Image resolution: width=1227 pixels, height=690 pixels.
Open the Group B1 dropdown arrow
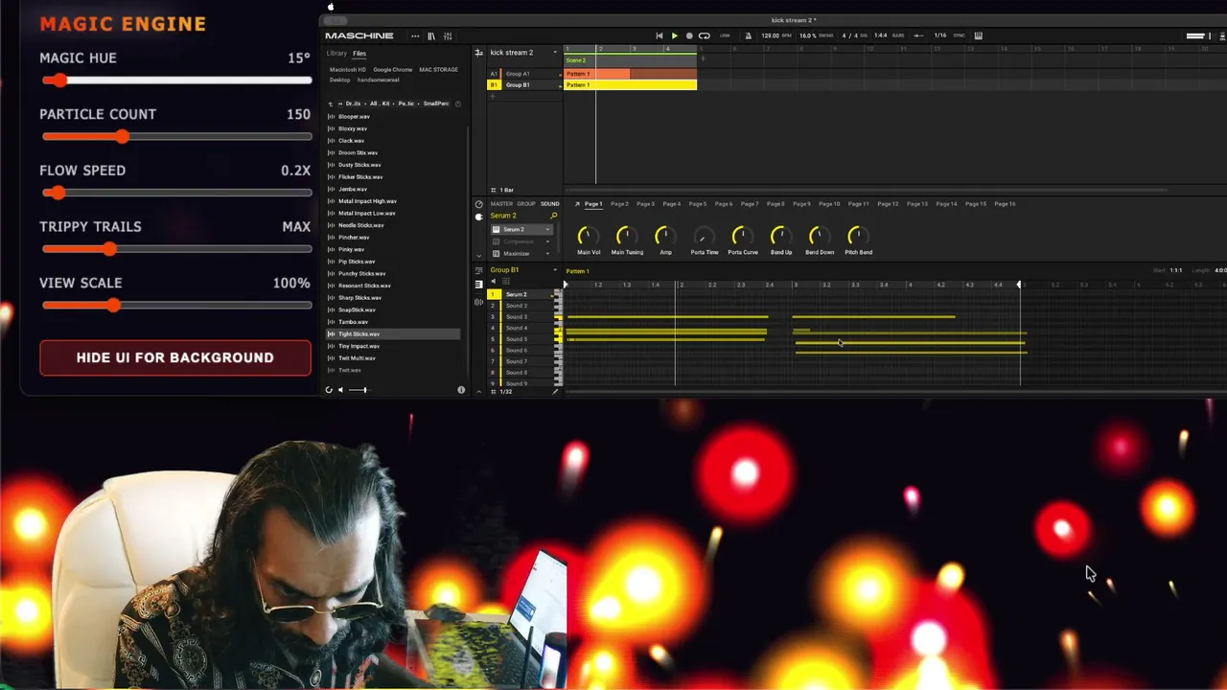coord(554,270)
